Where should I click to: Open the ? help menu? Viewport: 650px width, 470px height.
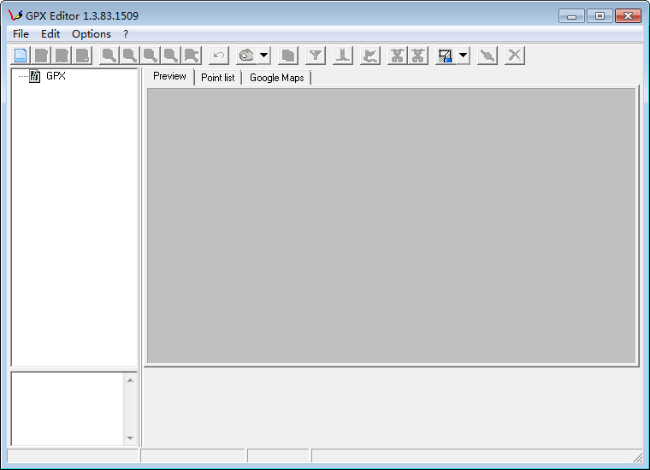126,34
